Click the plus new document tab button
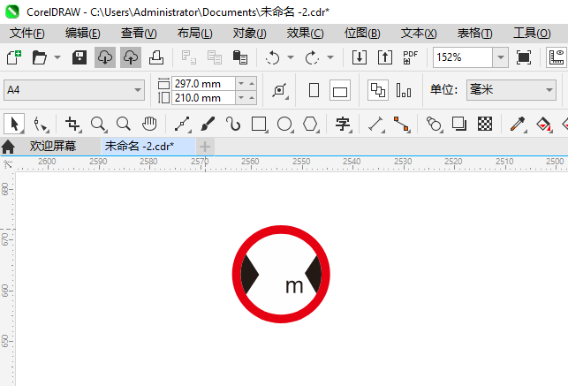This screenshot has height=386, width=568. pyautogui.click(x=205, y=147)
